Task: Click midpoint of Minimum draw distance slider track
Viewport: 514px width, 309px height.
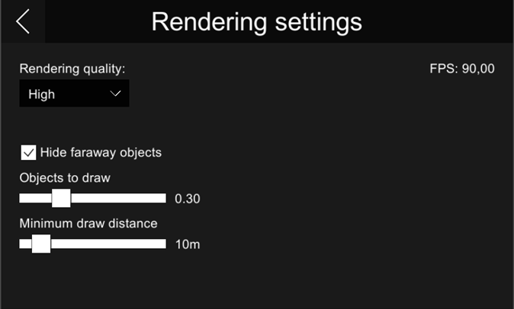Action: (x=92, y=244)
